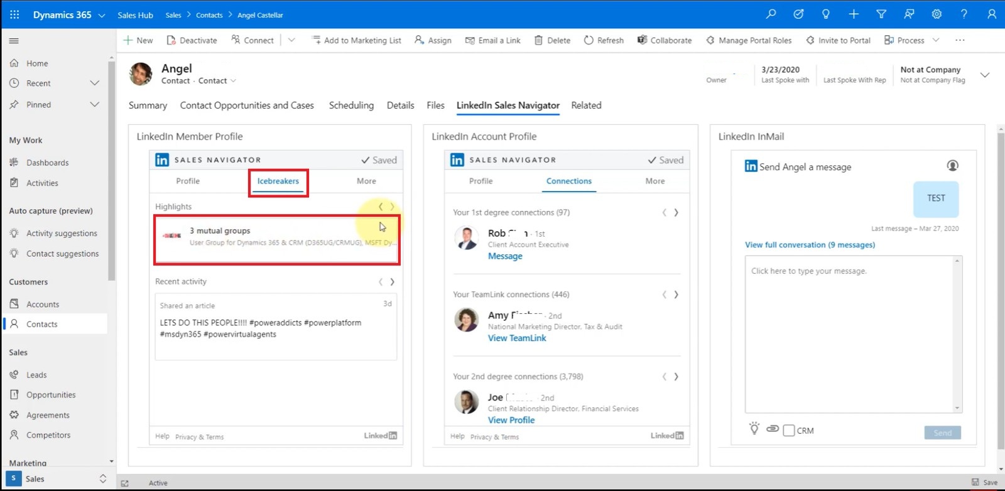Open the Connect dropdown arrow

coord(291,40)
